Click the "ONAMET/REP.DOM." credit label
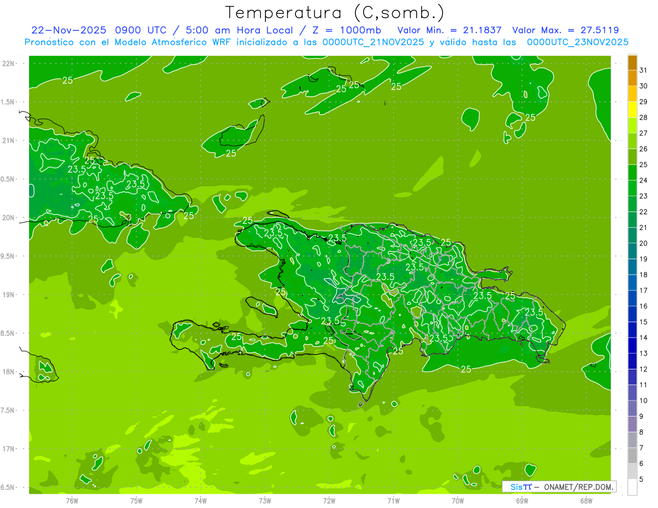658x508 pixels. [x=578, y=487]
